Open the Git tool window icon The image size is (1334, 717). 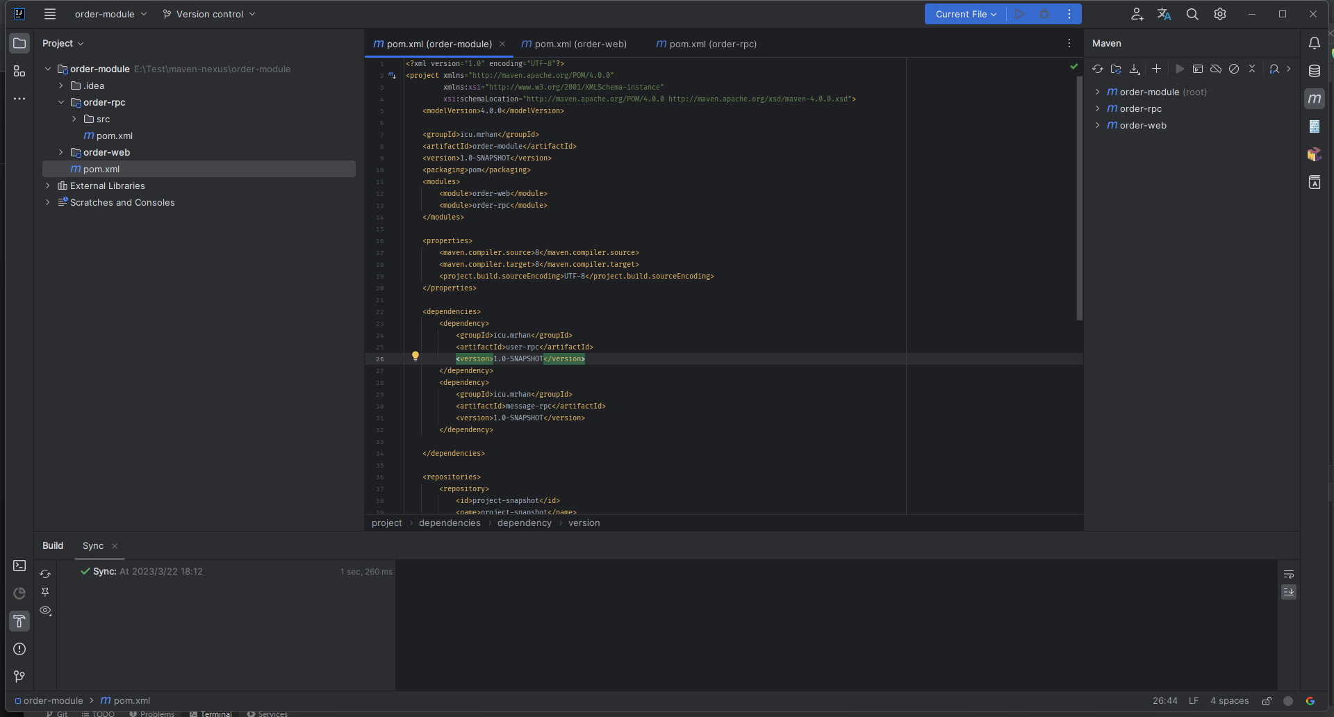point(19,677)
